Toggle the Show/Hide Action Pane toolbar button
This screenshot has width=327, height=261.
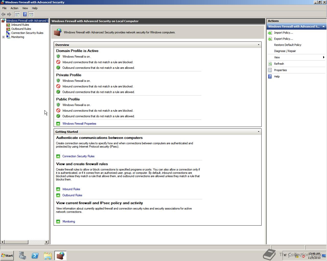[x=31, y=15]
